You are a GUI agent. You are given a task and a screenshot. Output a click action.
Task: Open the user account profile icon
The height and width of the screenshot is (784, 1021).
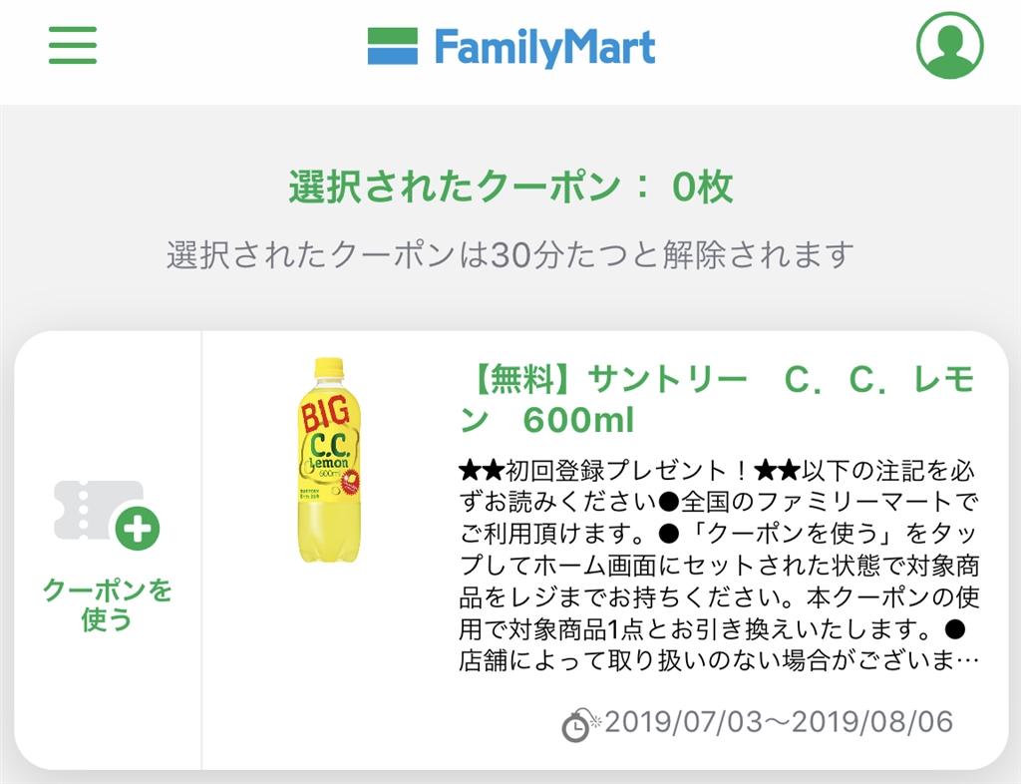pos(949,45)
